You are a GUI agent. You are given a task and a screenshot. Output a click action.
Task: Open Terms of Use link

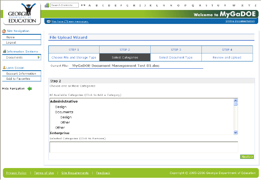44,173
